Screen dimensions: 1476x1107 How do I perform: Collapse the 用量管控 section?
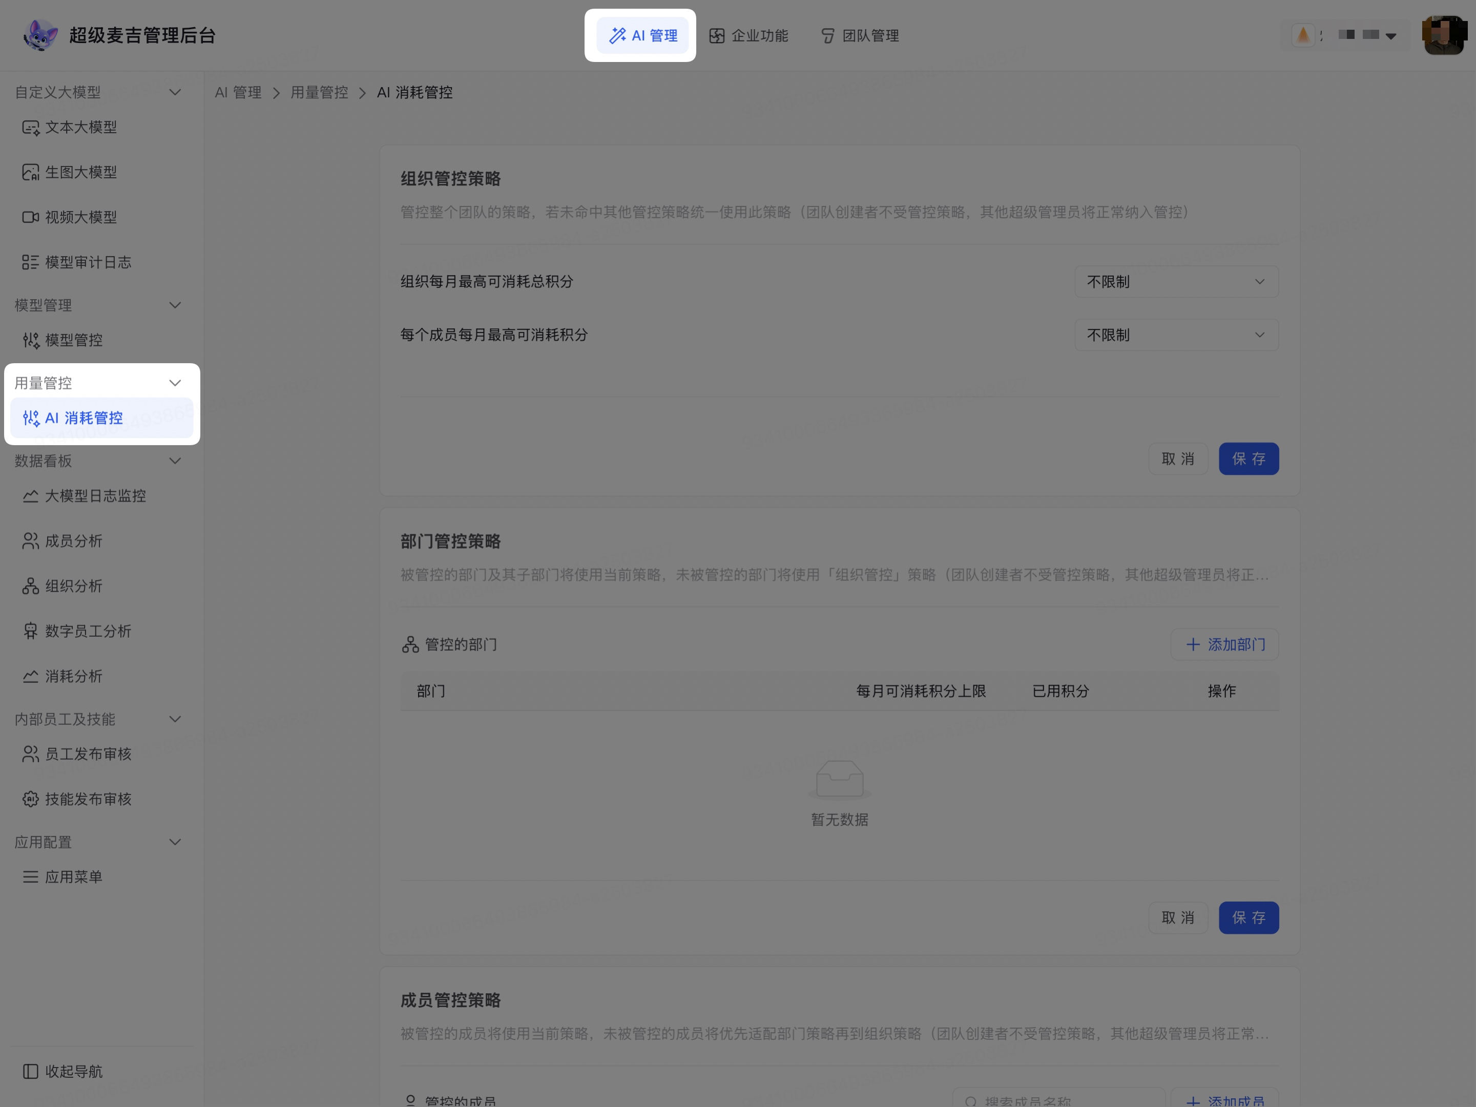click(x=175, y=383)
